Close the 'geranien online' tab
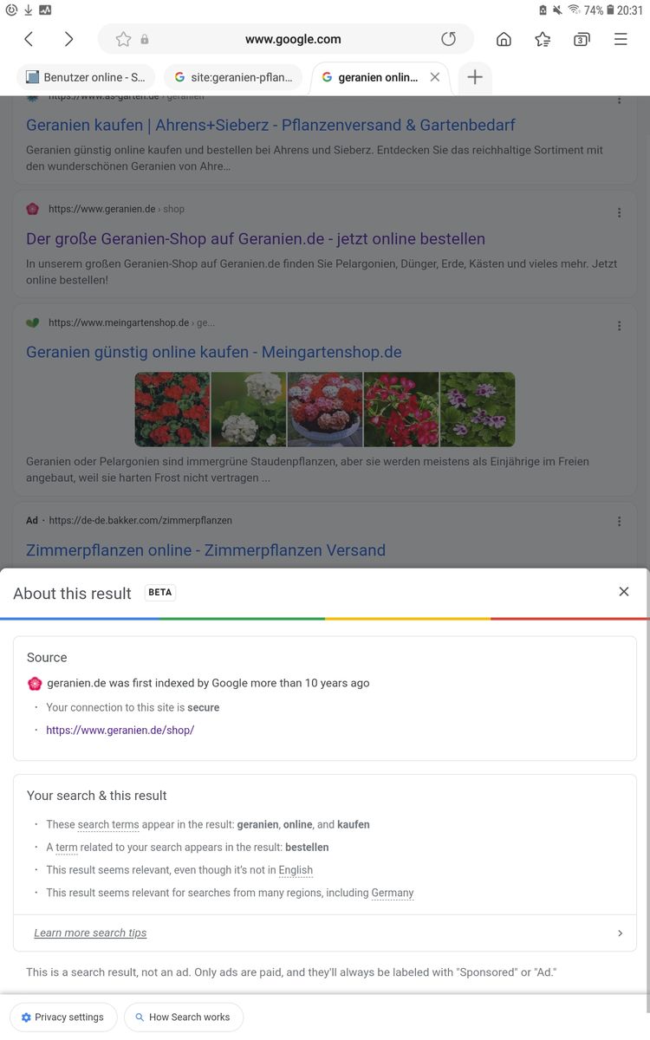650x1040 pixels. coord(435,77)
